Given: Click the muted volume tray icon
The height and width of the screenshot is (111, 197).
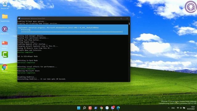Looking at the screenshot, I should coord(181,108).
